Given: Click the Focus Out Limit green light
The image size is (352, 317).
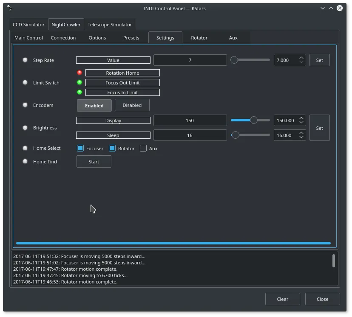Looking at the screenshot, I should click(x=79, y=82).
